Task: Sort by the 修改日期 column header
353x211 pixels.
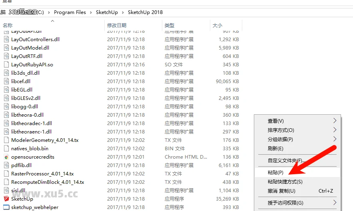Action: 117,25
